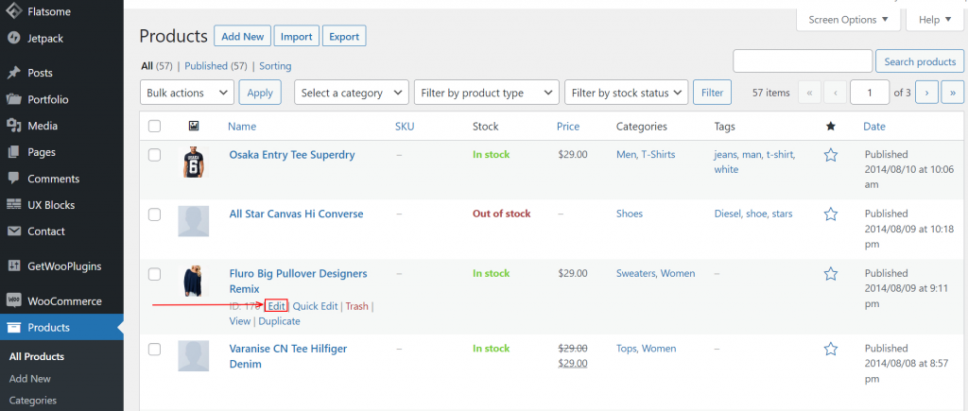This screenshot has width=968, height=411.
Task: Click the Trash link for Fluro Pullover
Action: pyautogui.click(x=356, y=306)
